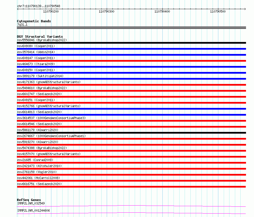Click the magenta intron line under IMMP2L|NM_032549
Image resolution: width=254 pixels, height=217 pixels.
(x=131, y=206)
